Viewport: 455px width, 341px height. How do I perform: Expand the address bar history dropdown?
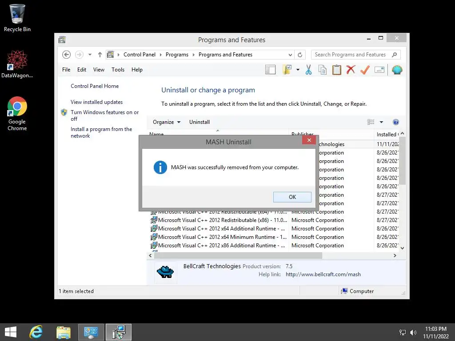pos(290,55)
